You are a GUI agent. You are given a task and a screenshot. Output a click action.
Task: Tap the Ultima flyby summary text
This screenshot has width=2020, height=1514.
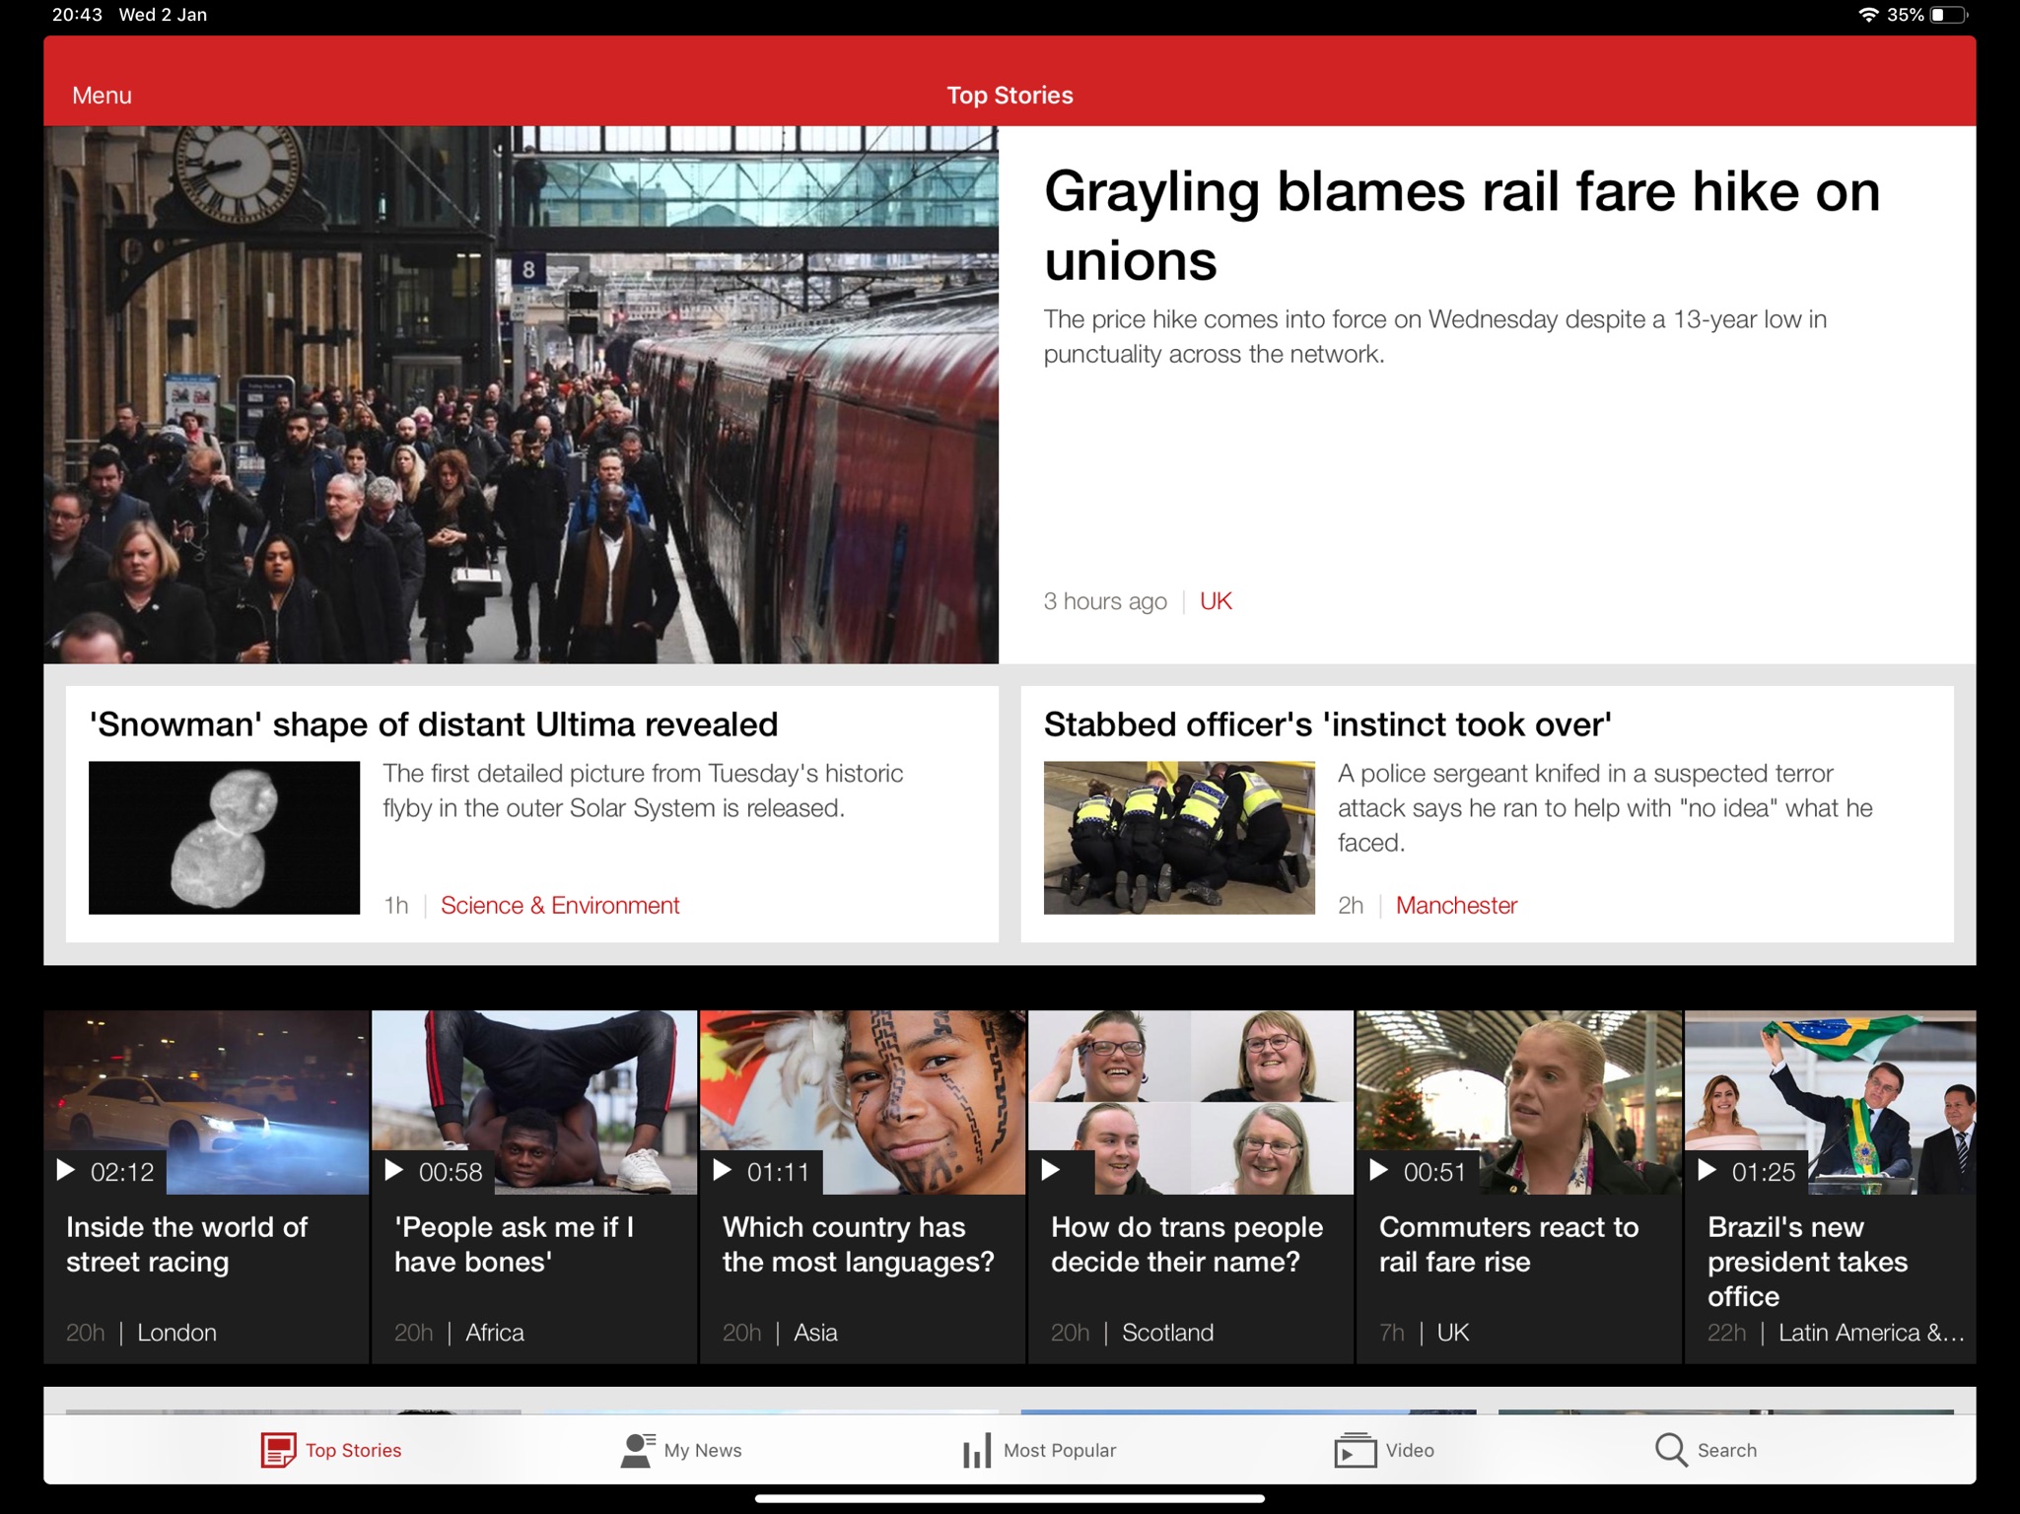point(643,791)
